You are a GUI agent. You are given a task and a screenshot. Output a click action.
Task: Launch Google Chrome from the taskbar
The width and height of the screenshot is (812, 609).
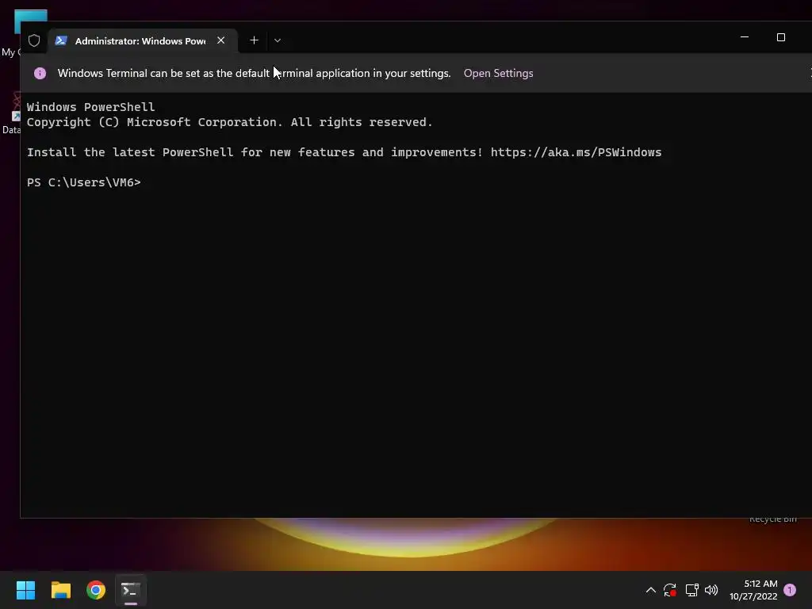[x=96, y=590]
